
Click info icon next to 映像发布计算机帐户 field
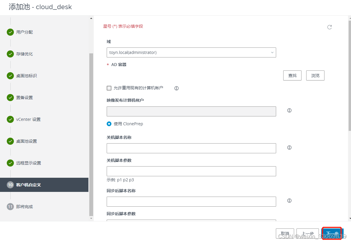[289, 110]
